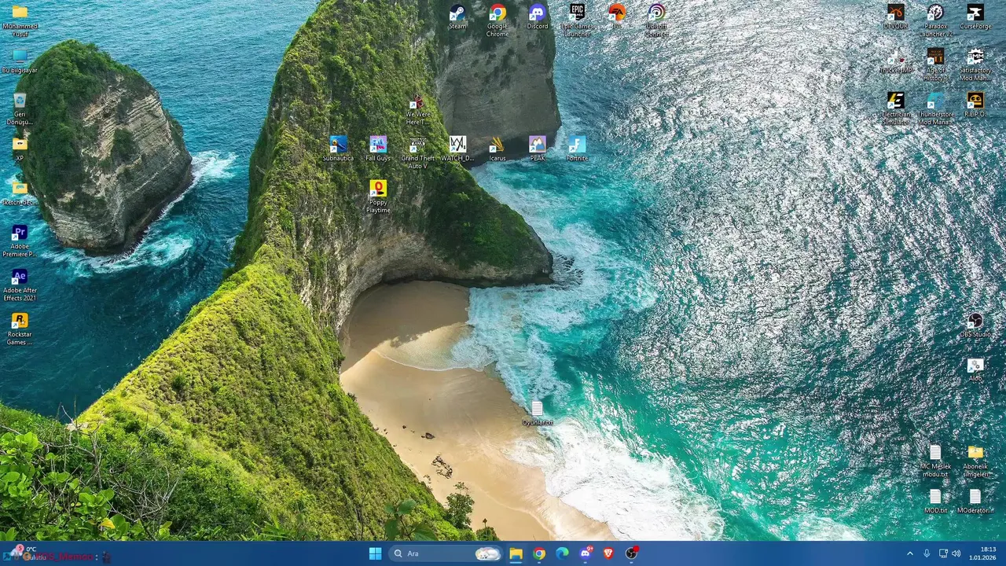The height and width of the screenshot is (566, 1006).
Task: Click the microphone icon in system tray
Action: pos(927,553)
